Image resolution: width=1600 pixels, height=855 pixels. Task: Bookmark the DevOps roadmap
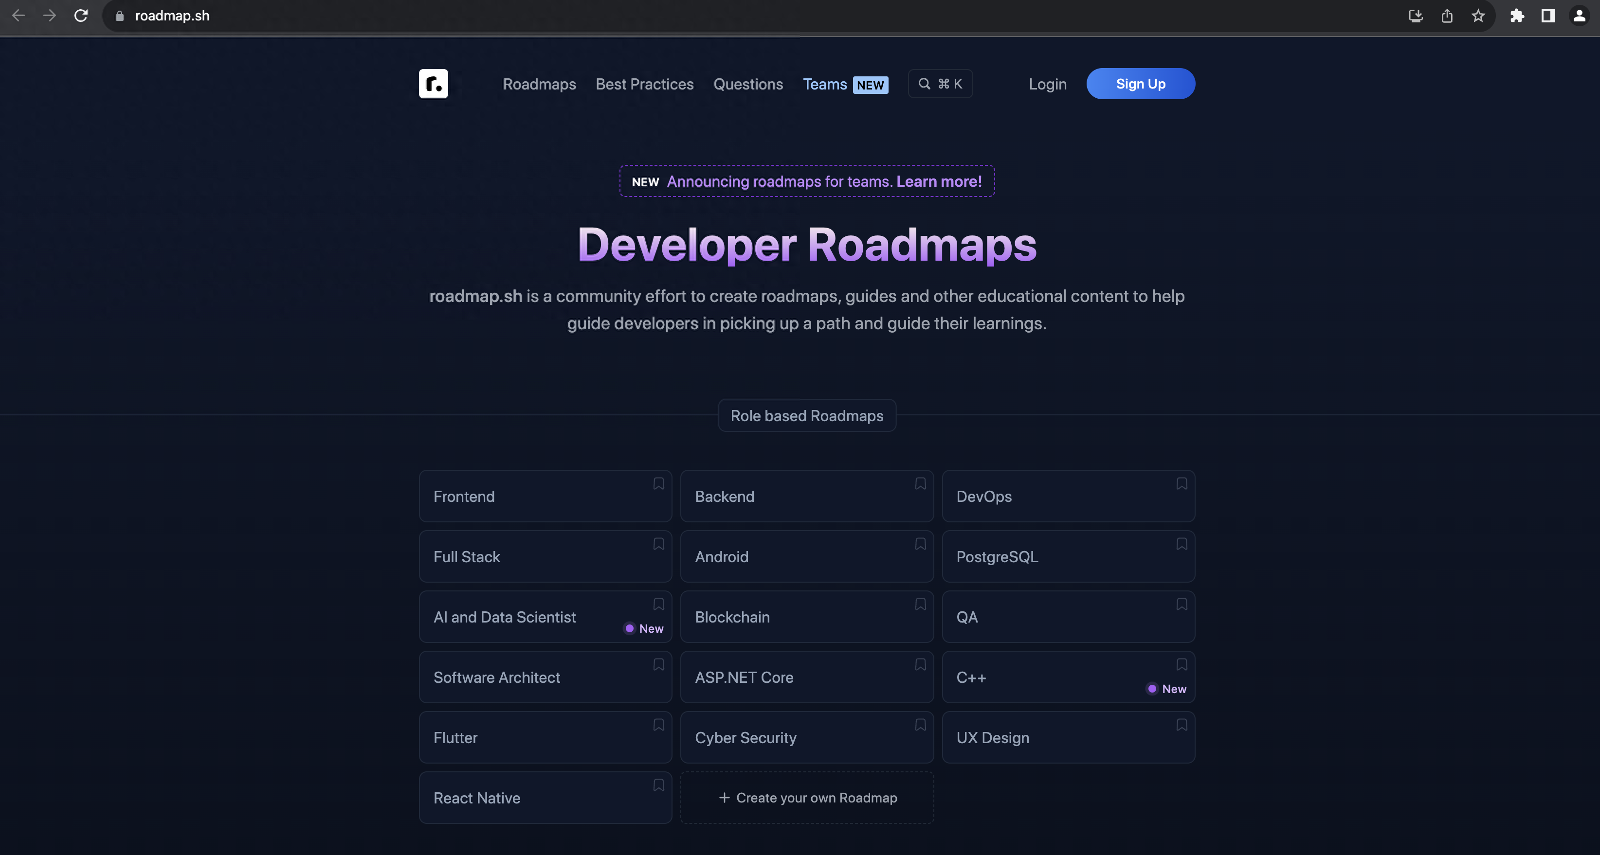coord(1182,484)
